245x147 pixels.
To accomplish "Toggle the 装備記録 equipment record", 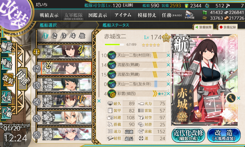I will pos(227,27).
